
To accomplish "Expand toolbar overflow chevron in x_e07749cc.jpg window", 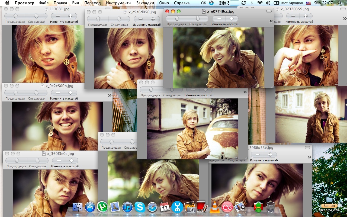I will [271, 21].
